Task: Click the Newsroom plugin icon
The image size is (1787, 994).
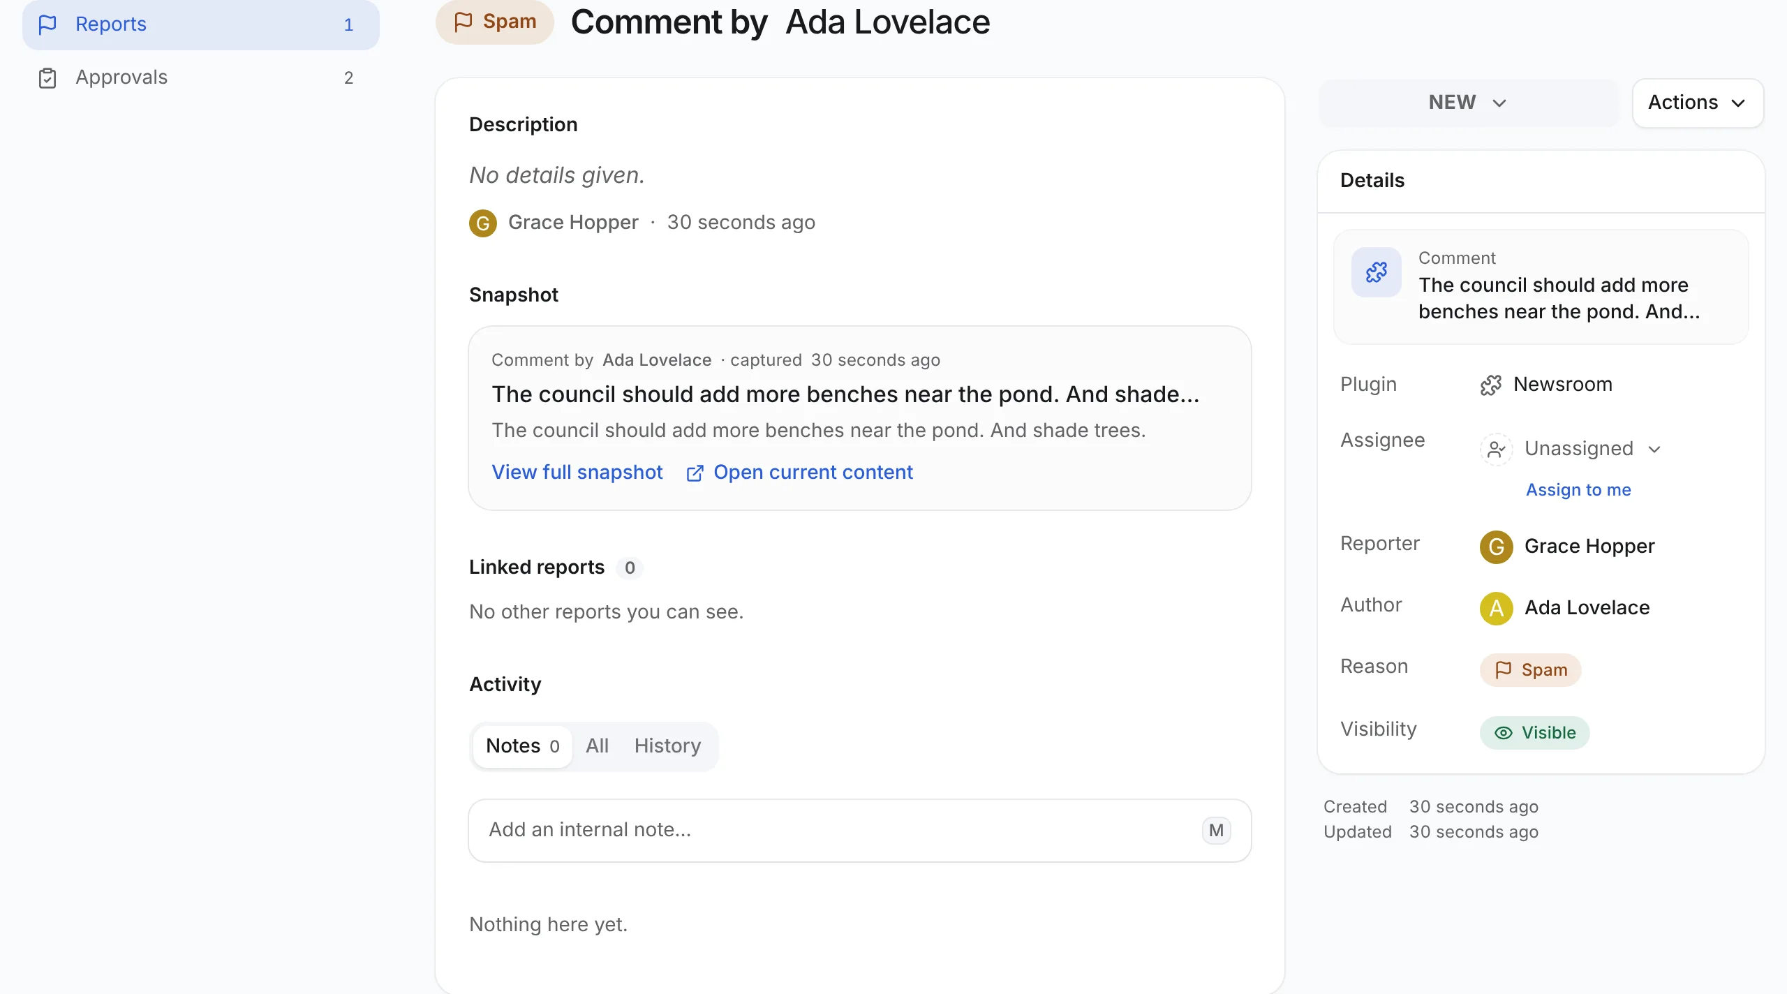Action: (x=1490, y=385)
